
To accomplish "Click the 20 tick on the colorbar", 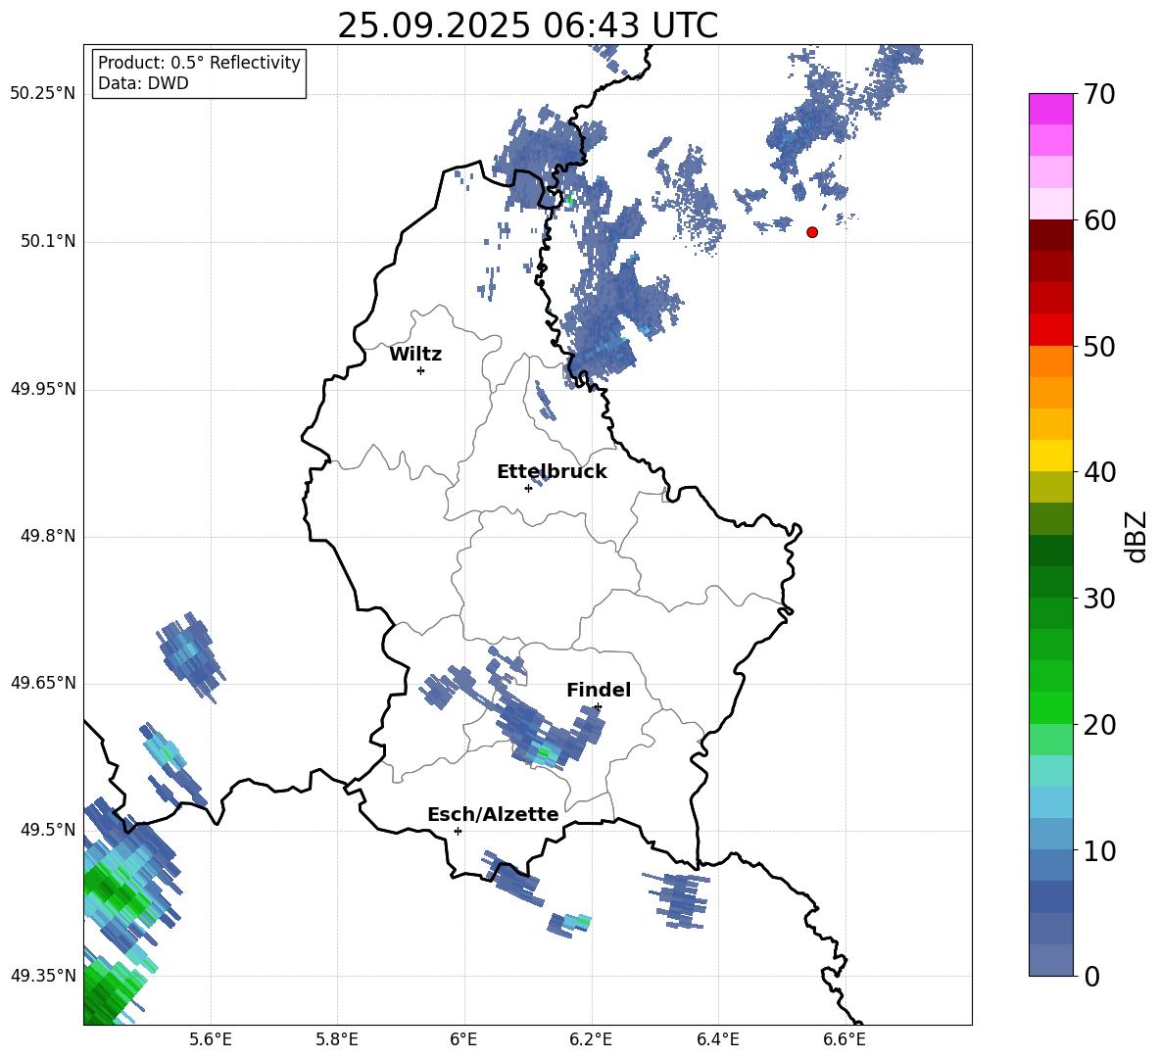I will (1099, 725).
